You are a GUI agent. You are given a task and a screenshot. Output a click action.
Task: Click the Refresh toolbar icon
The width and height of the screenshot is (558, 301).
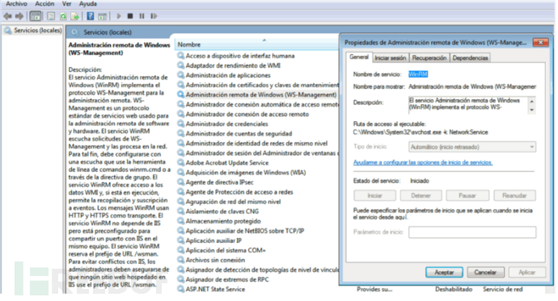(x=63, y=16)
